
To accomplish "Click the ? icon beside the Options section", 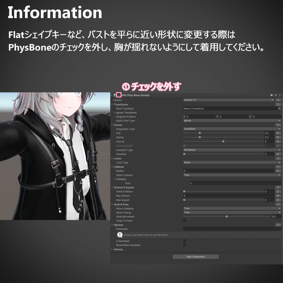I will [x=278, y=225].
